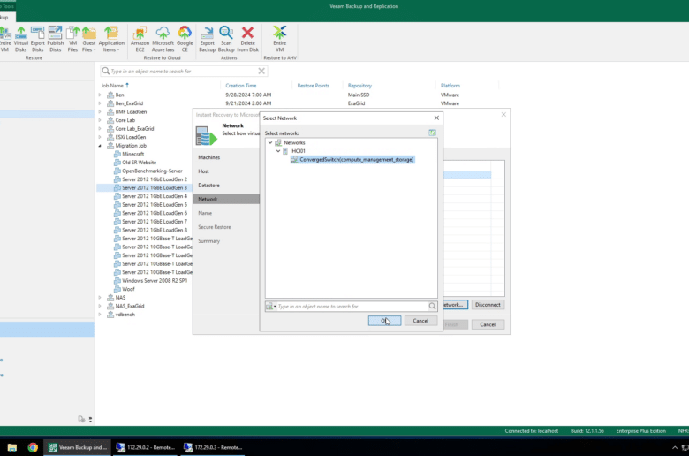689x456 pixels.
Task: Expand the Ben_ExaGrid job row
Action: [x=100, y=103]
